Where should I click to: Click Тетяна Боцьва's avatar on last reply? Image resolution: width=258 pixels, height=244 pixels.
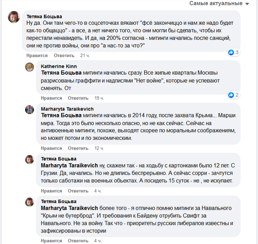(29, 202)
